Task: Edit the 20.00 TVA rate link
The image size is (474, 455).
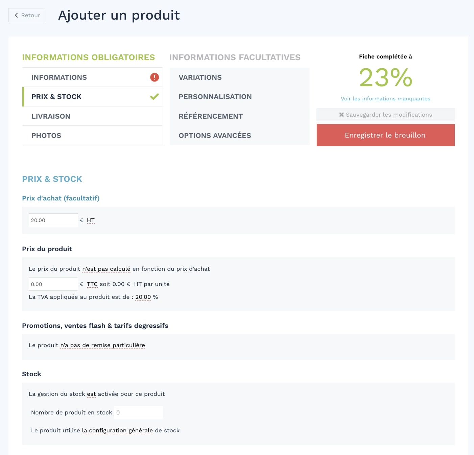Action: point(143,297)
